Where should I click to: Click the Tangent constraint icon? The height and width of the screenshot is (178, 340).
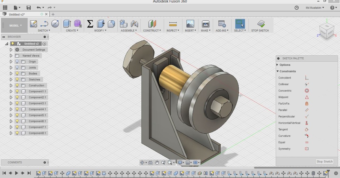coord(307,129)
